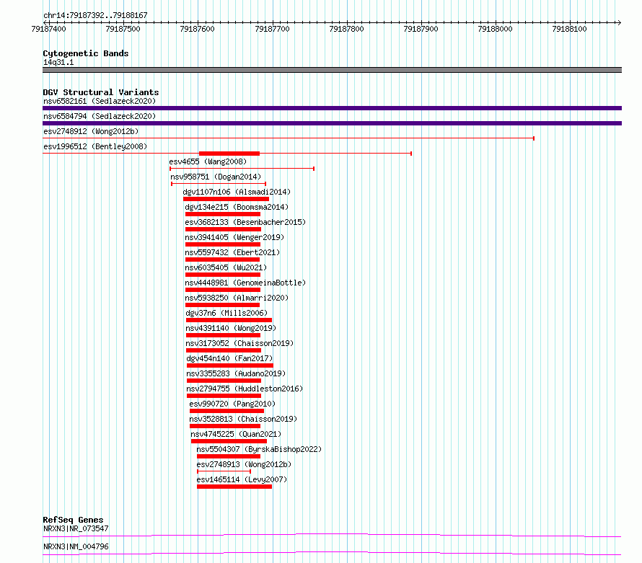Open variant nsv6582161 (Sedlazeck2020)
Screen dimensions: 642x563
point(100,101)
